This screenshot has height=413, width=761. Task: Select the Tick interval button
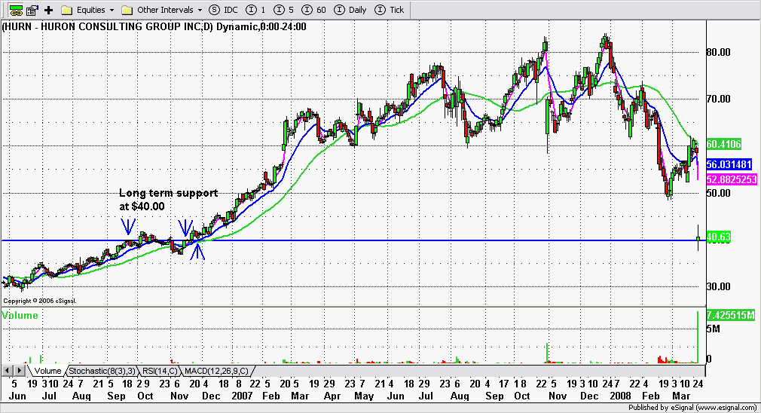(x=390, y=10)
